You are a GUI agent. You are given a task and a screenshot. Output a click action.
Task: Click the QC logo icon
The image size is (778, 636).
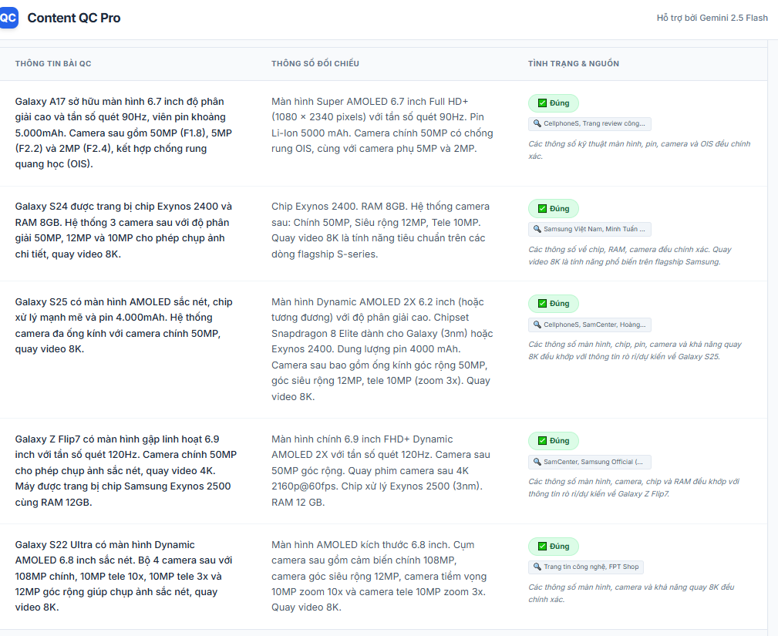pyautogui.click(x=8, y=18)
